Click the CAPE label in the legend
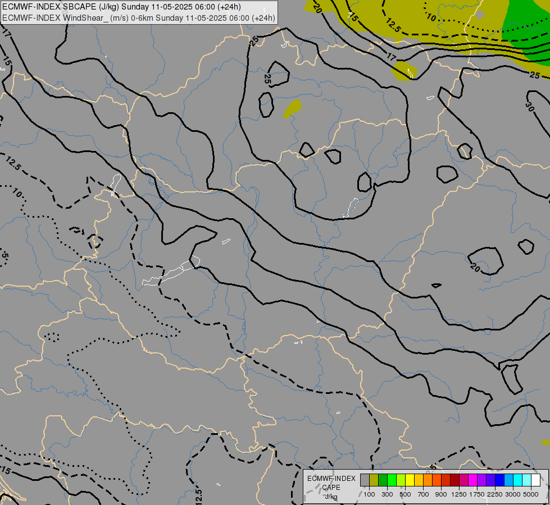Viewport: 550px width, 505px height. pos(331,488)
